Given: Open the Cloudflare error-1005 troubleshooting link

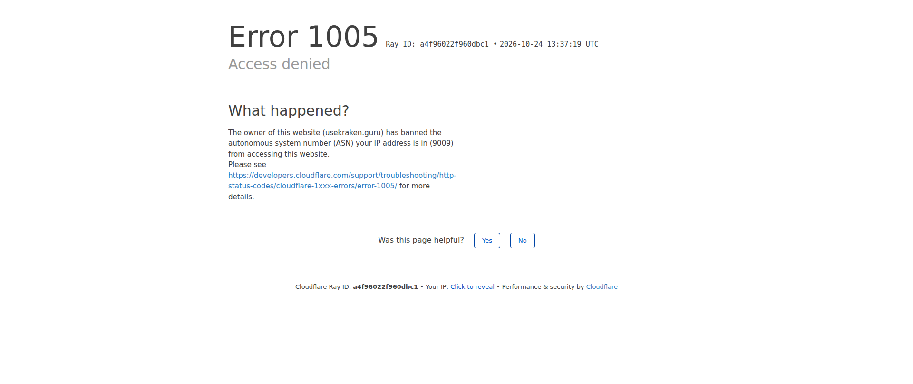Looking at the screenshot, I should (x=342, y=181).
